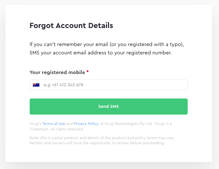
Task: Click the "SMS your account email address" line
Action: coord(100,53)
